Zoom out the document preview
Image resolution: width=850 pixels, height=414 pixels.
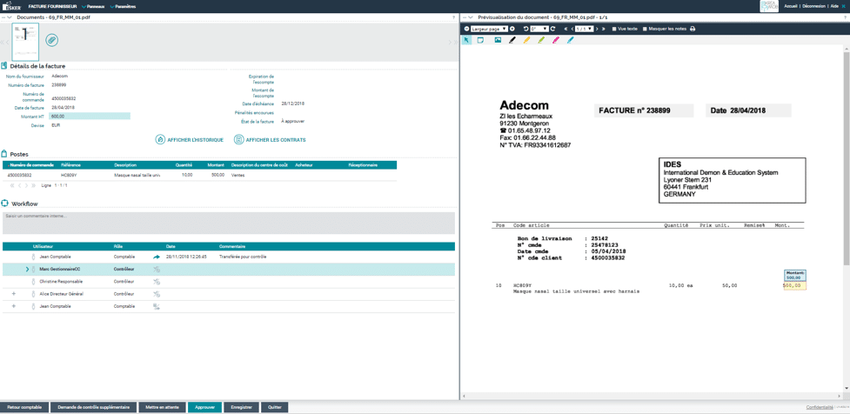pos(467,29)
